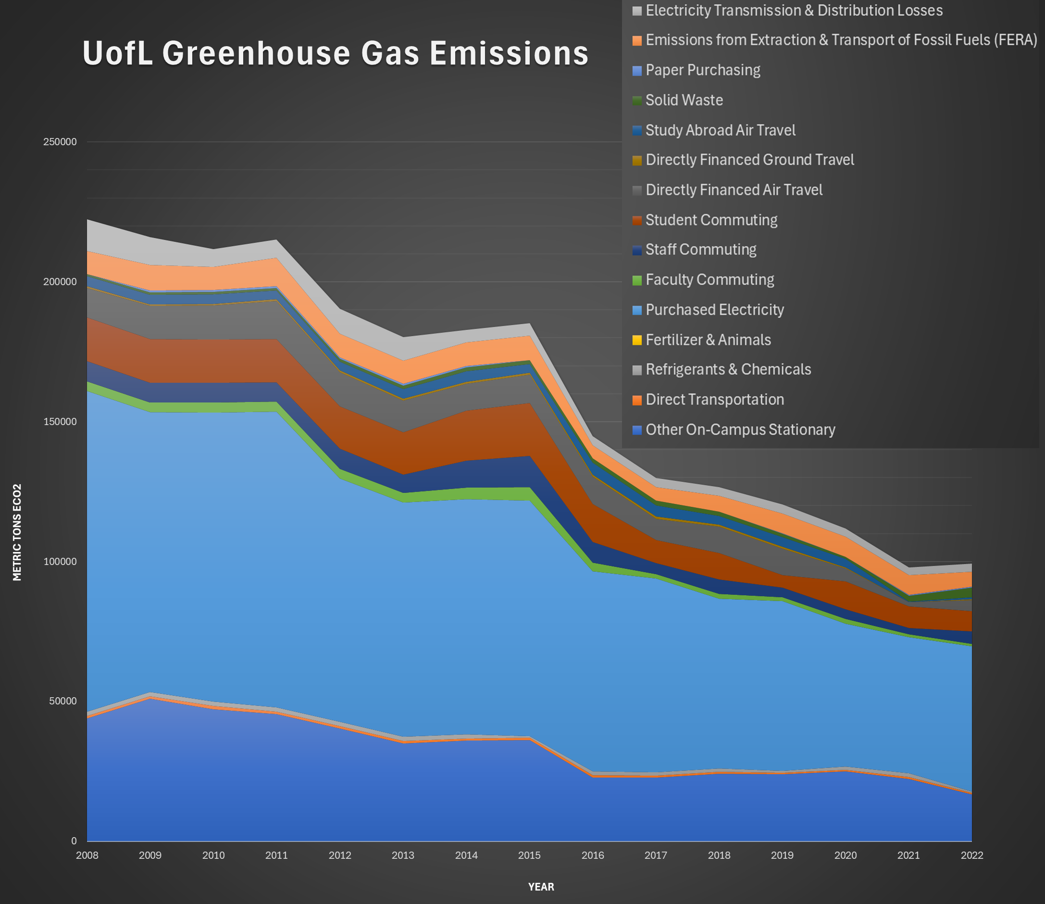Click the Student Commuting legend swatch
Viewport: 1045px width, 904px height.
tap(637, 221)
